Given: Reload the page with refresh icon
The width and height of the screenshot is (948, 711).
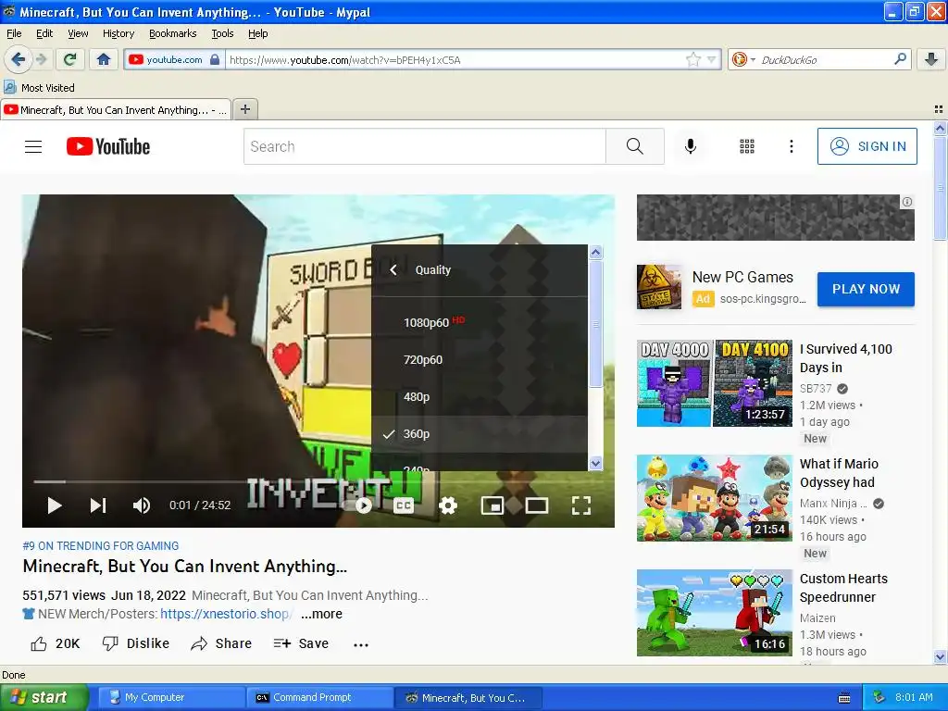Looking at the screenshot, I should click(70, 59).
